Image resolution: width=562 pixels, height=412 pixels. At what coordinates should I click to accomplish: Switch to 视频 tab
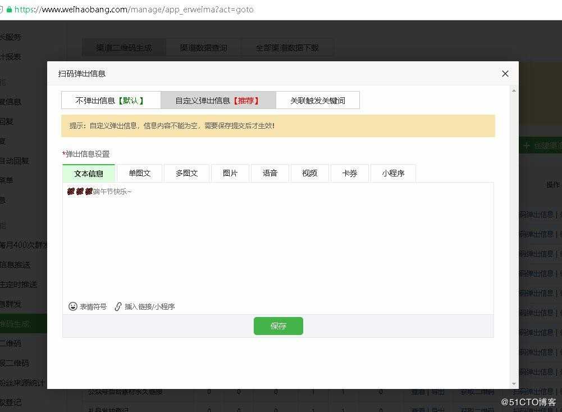[x=310, y=173]
